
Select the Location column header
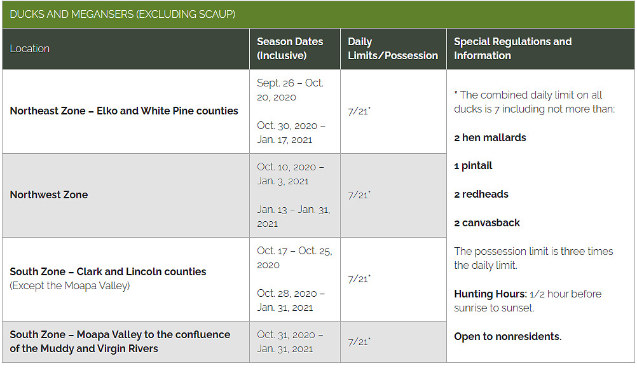click(30, 48)
